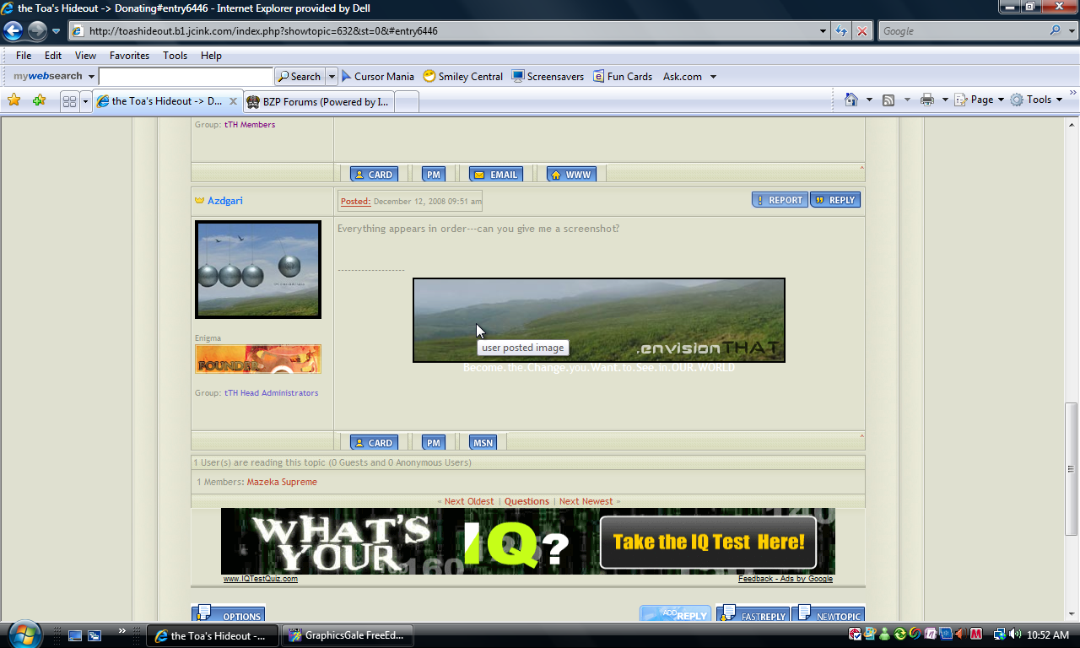
Task: Click the WWW button in the upper post
Action: [x=571, y=175]
